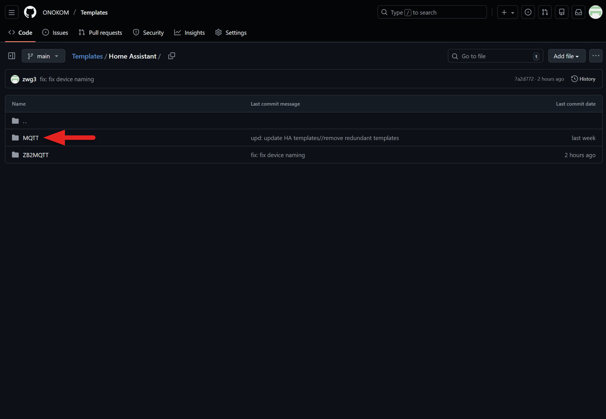
Task: Open the Issues shortcut icon in header
Action: pos(528,13)
